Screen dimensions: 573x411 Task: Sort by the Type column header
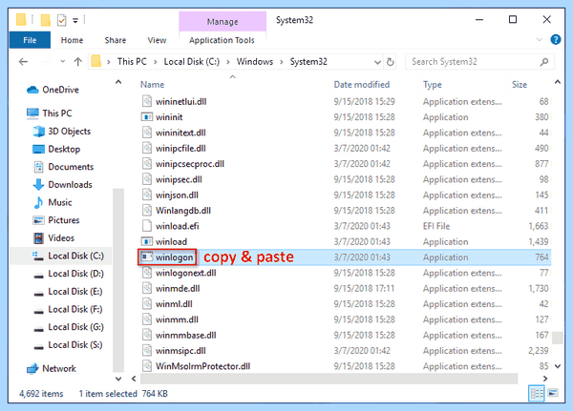[x=433, y=85]
